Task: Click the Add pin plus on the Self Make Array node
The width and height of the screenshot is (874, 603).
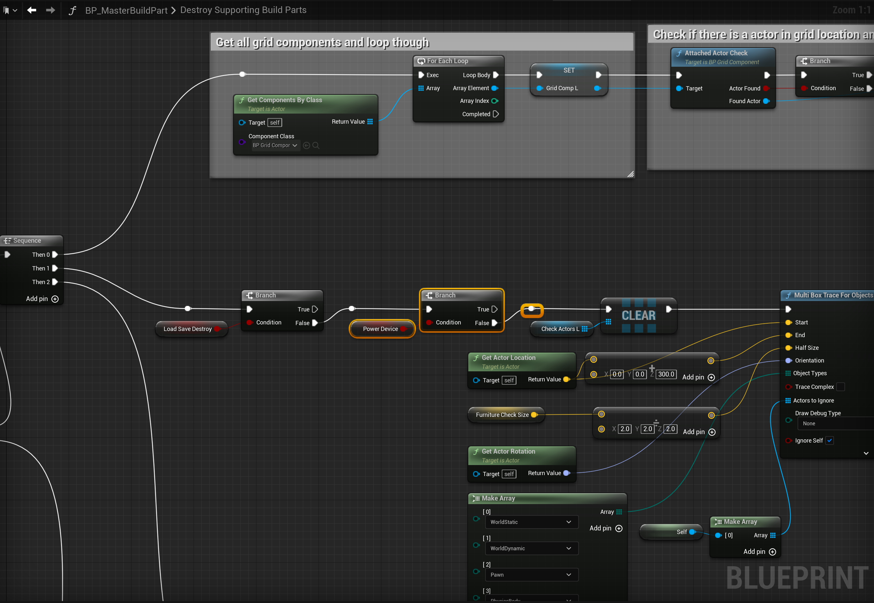Action: [x=772, y=552]
